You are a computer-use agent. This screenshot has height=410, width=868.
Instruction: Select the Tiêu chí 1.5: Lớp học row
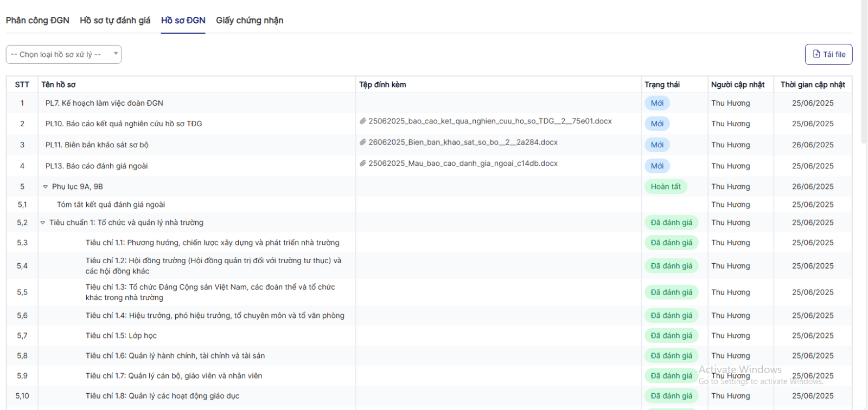[x=121, y=336]
